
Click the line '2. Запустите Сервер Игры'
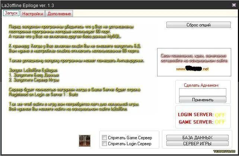34,80
